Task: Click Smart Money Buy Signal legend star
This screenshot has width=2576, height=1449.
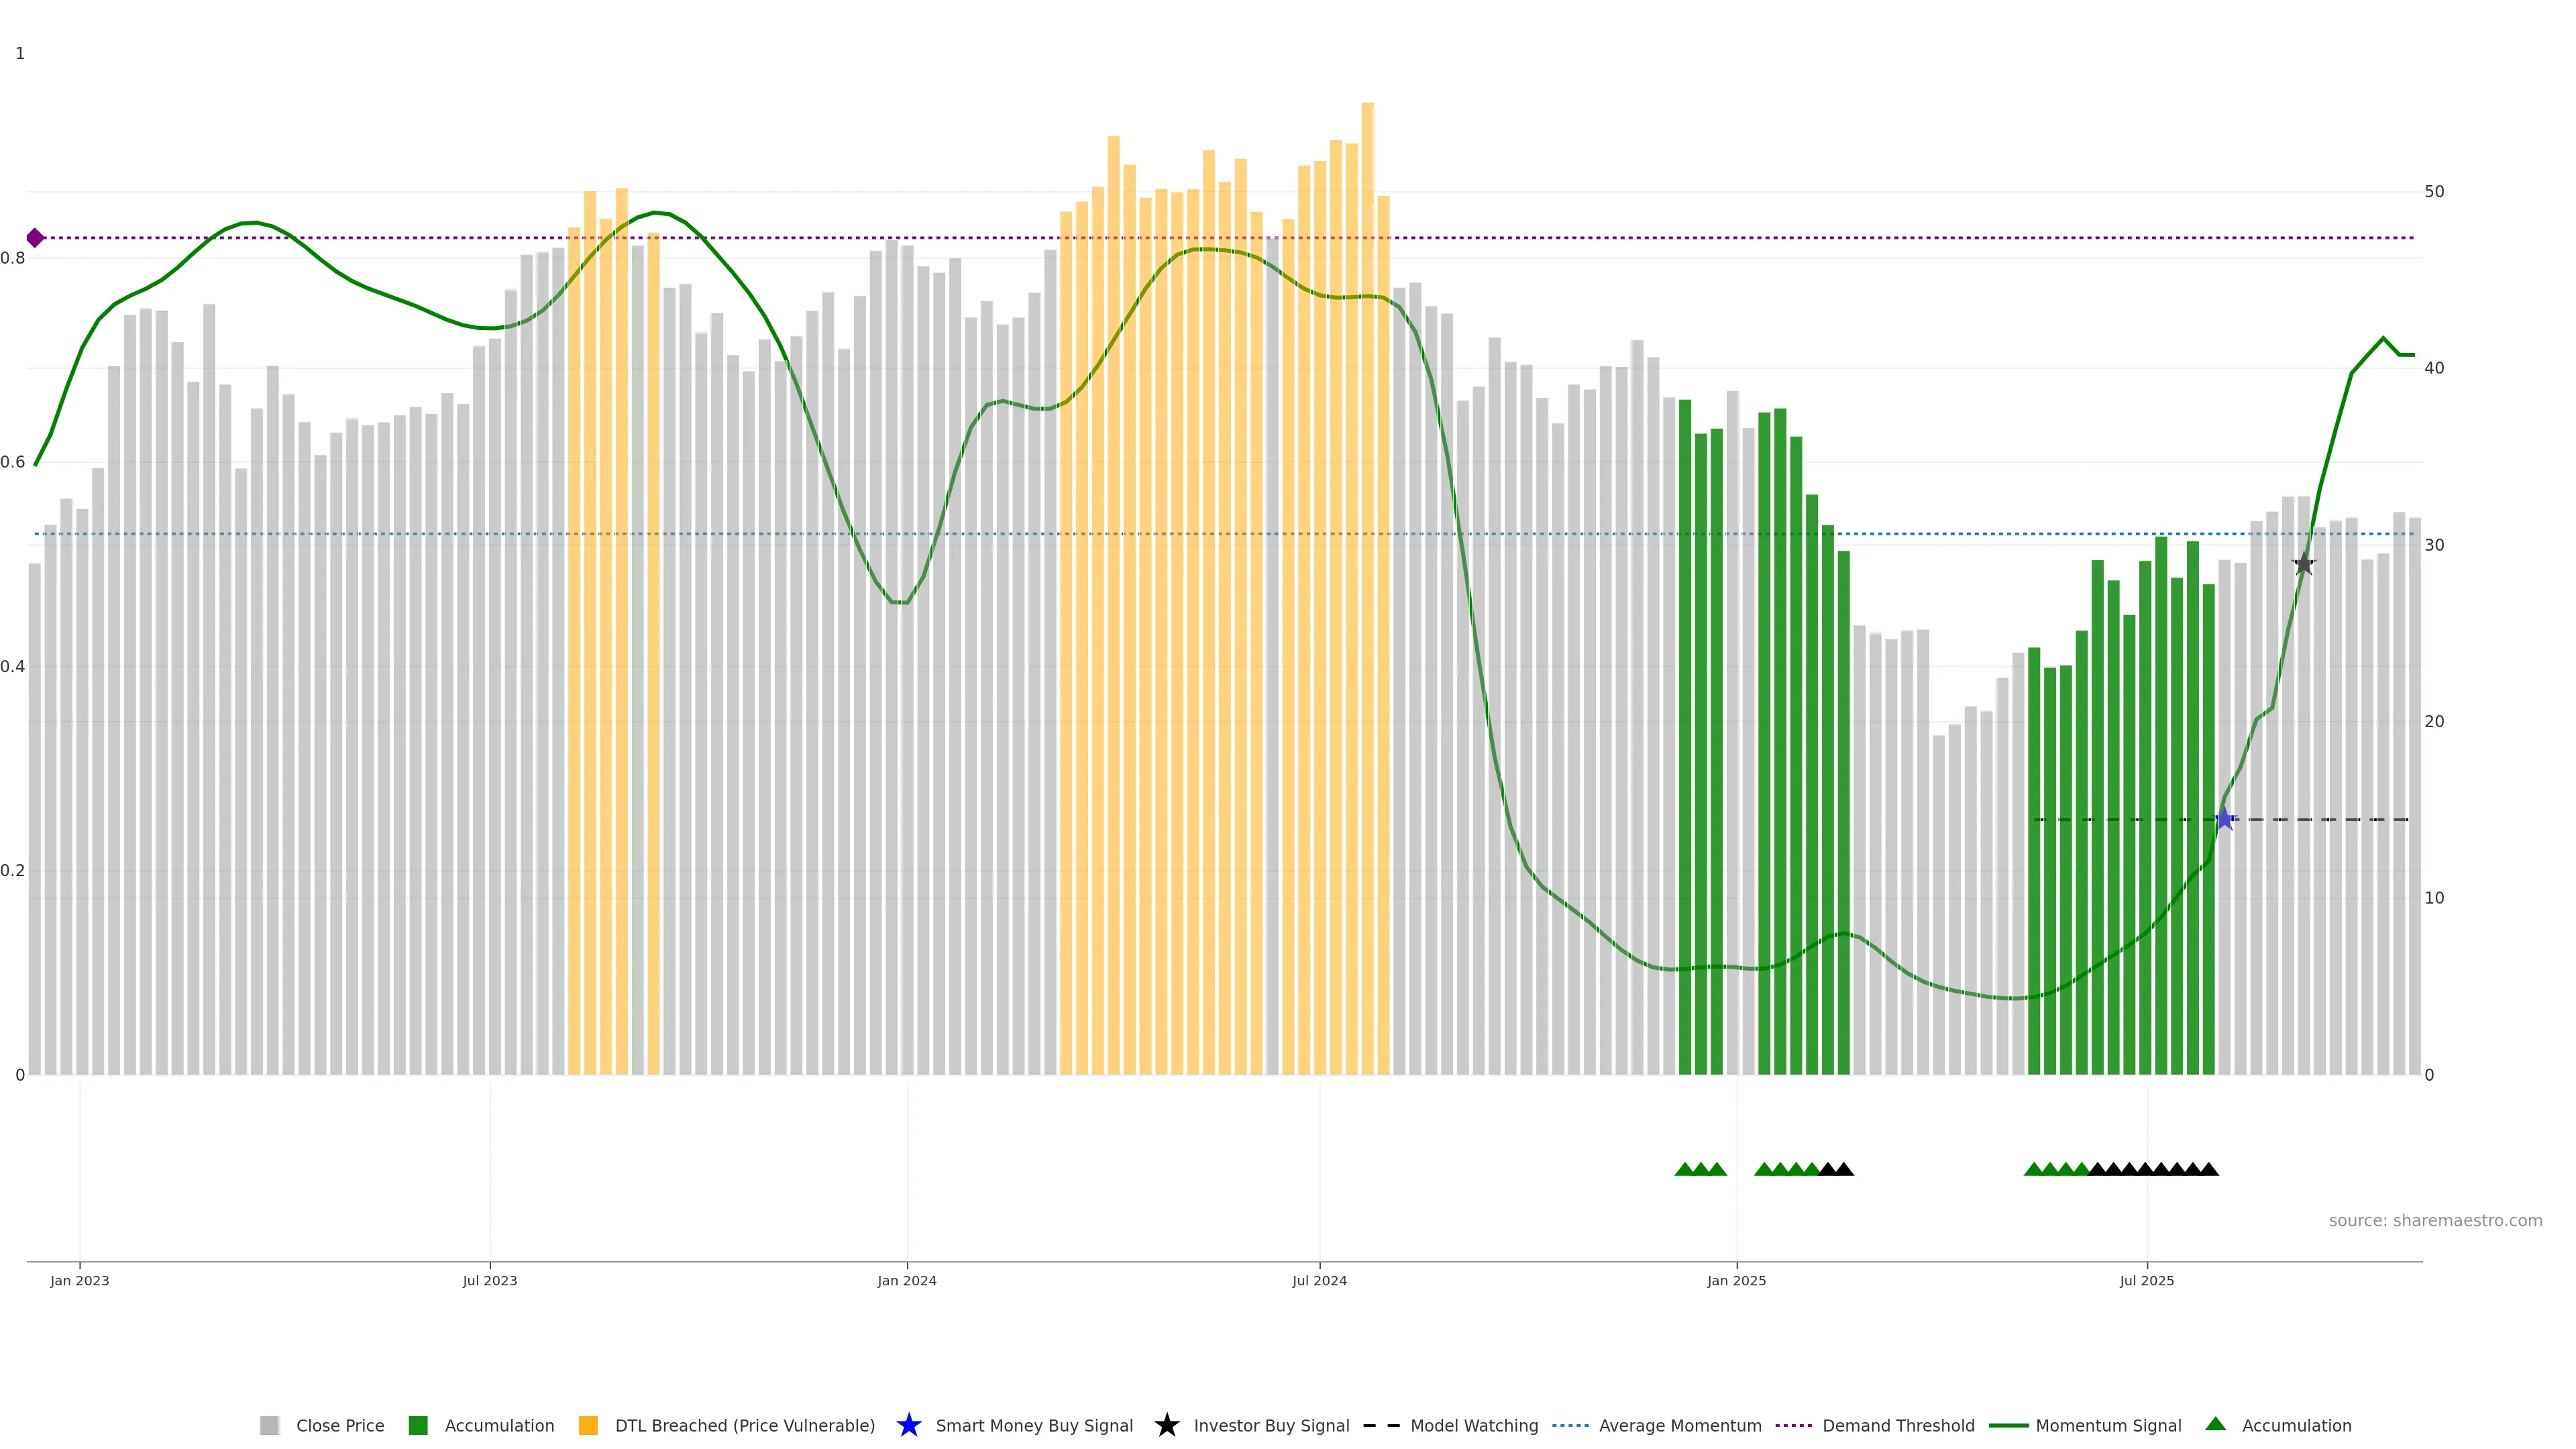Action: coord(909,1426)
